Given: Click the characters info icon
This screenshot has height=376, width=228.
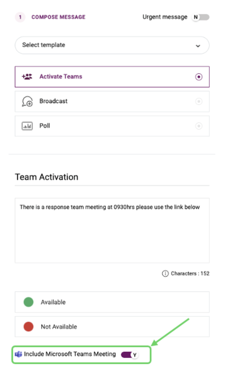Looking at the screenshot, I should pyautogui.click(x=165, y=274).
